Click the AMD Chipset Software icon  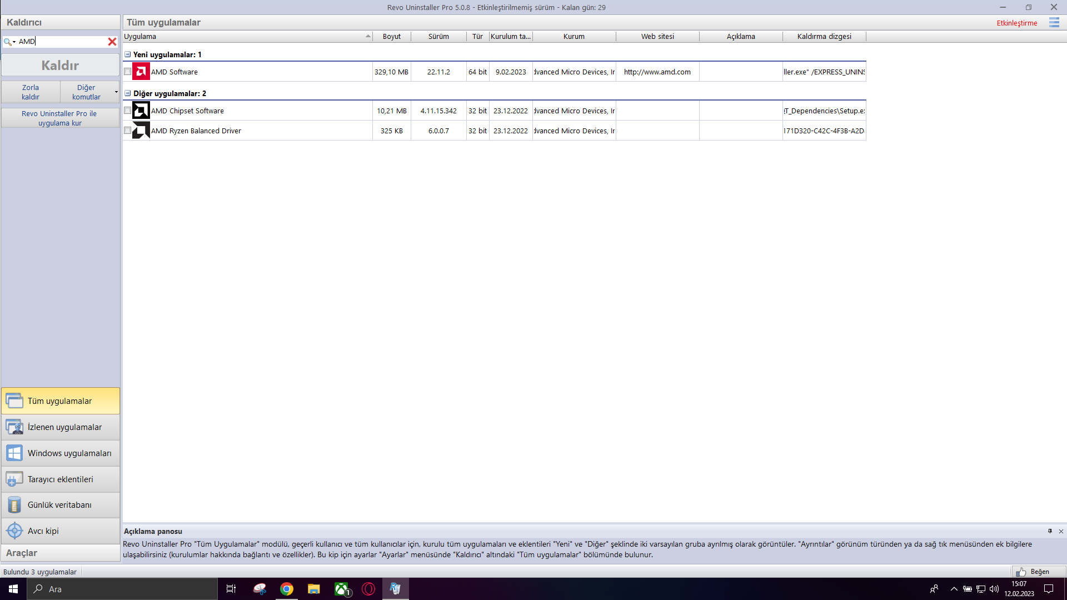[141, 111]
